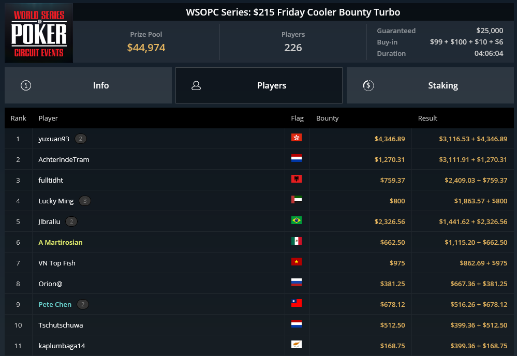
Task: Click the info circle icon
Action: tap(26, 85)
